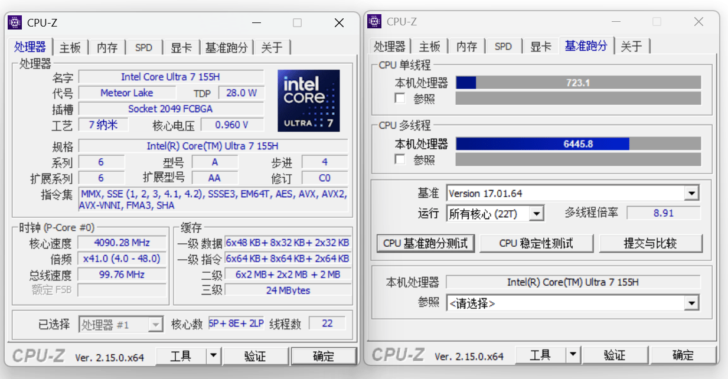
Task: Click the 提交与比较 button
Action: click(651, 243)
